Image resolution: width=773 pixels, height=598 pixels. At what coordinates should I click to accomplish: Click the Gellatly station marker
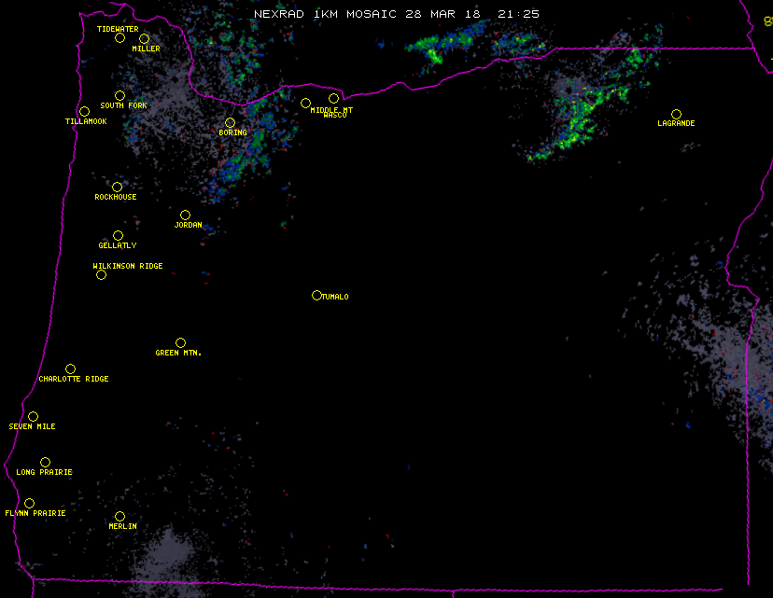[x=119, y=236]
